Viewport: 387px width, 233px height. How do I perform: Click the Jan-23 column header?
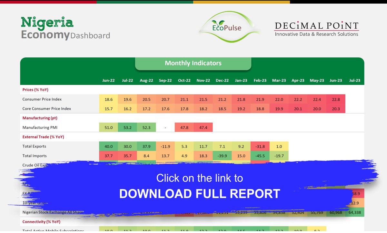coord(241,80)
